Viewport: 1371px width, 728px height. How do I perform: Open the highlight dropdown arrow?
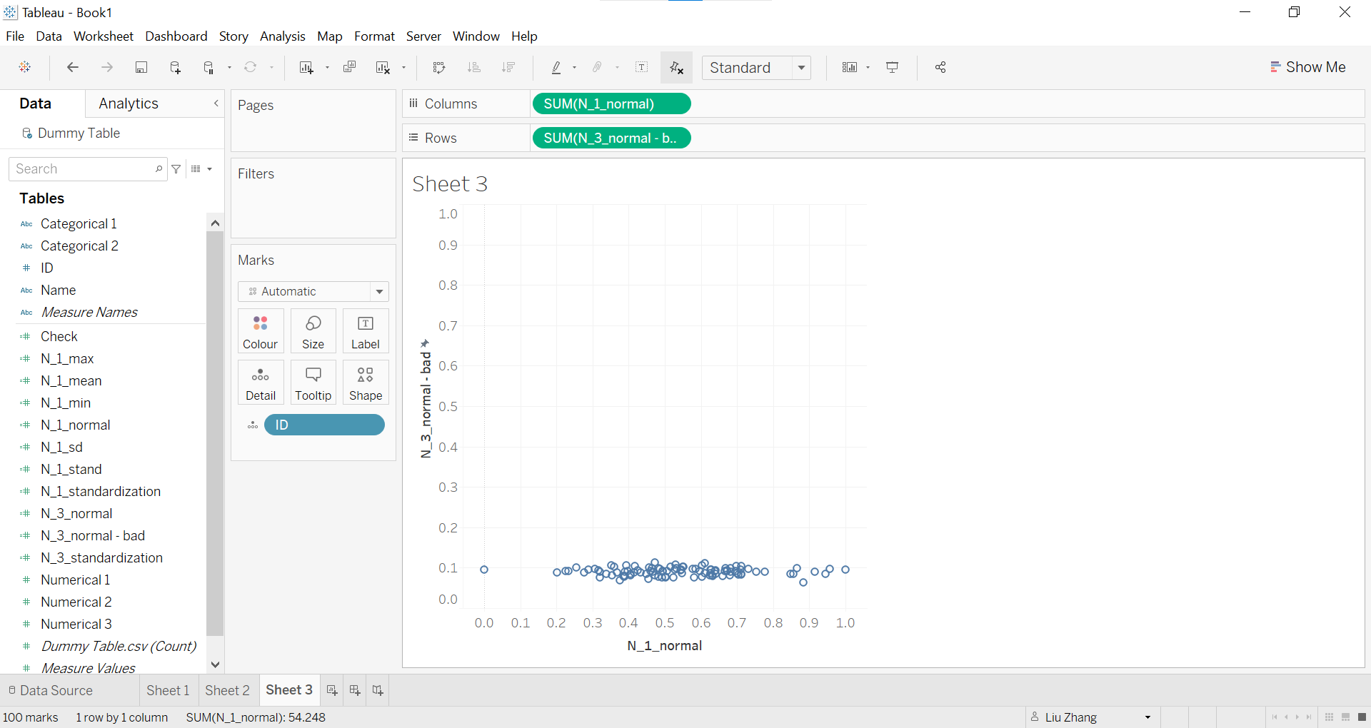pyautogui.click(x=574, y=68)
